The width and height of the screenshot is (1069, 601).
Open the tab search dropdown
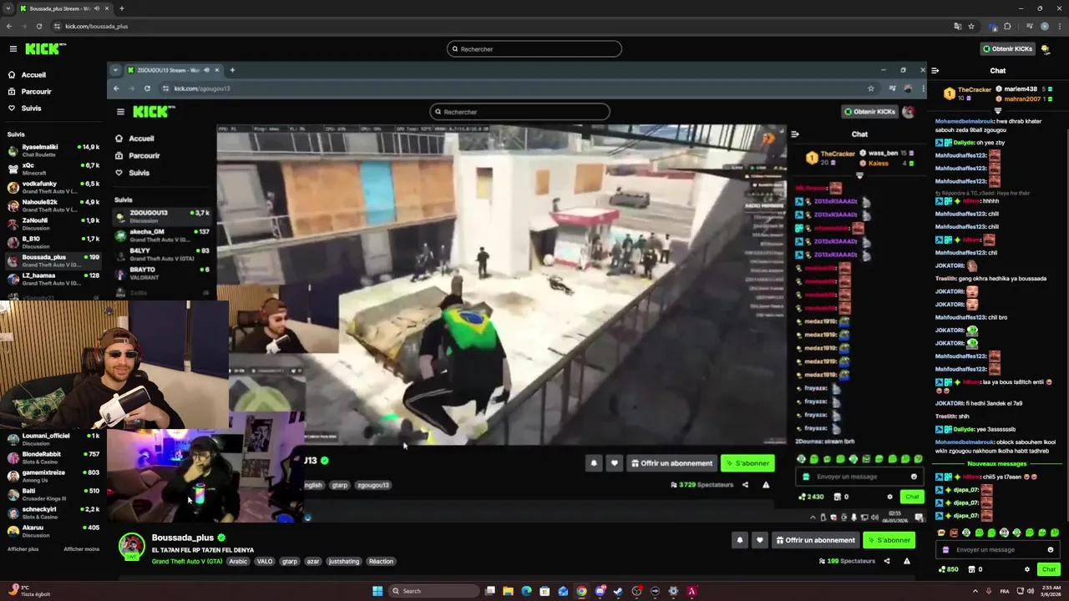click(x=8, y=8)
